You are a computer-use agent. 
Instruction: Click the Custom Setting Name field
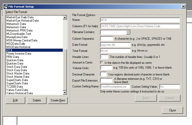[x=115, y=87]
